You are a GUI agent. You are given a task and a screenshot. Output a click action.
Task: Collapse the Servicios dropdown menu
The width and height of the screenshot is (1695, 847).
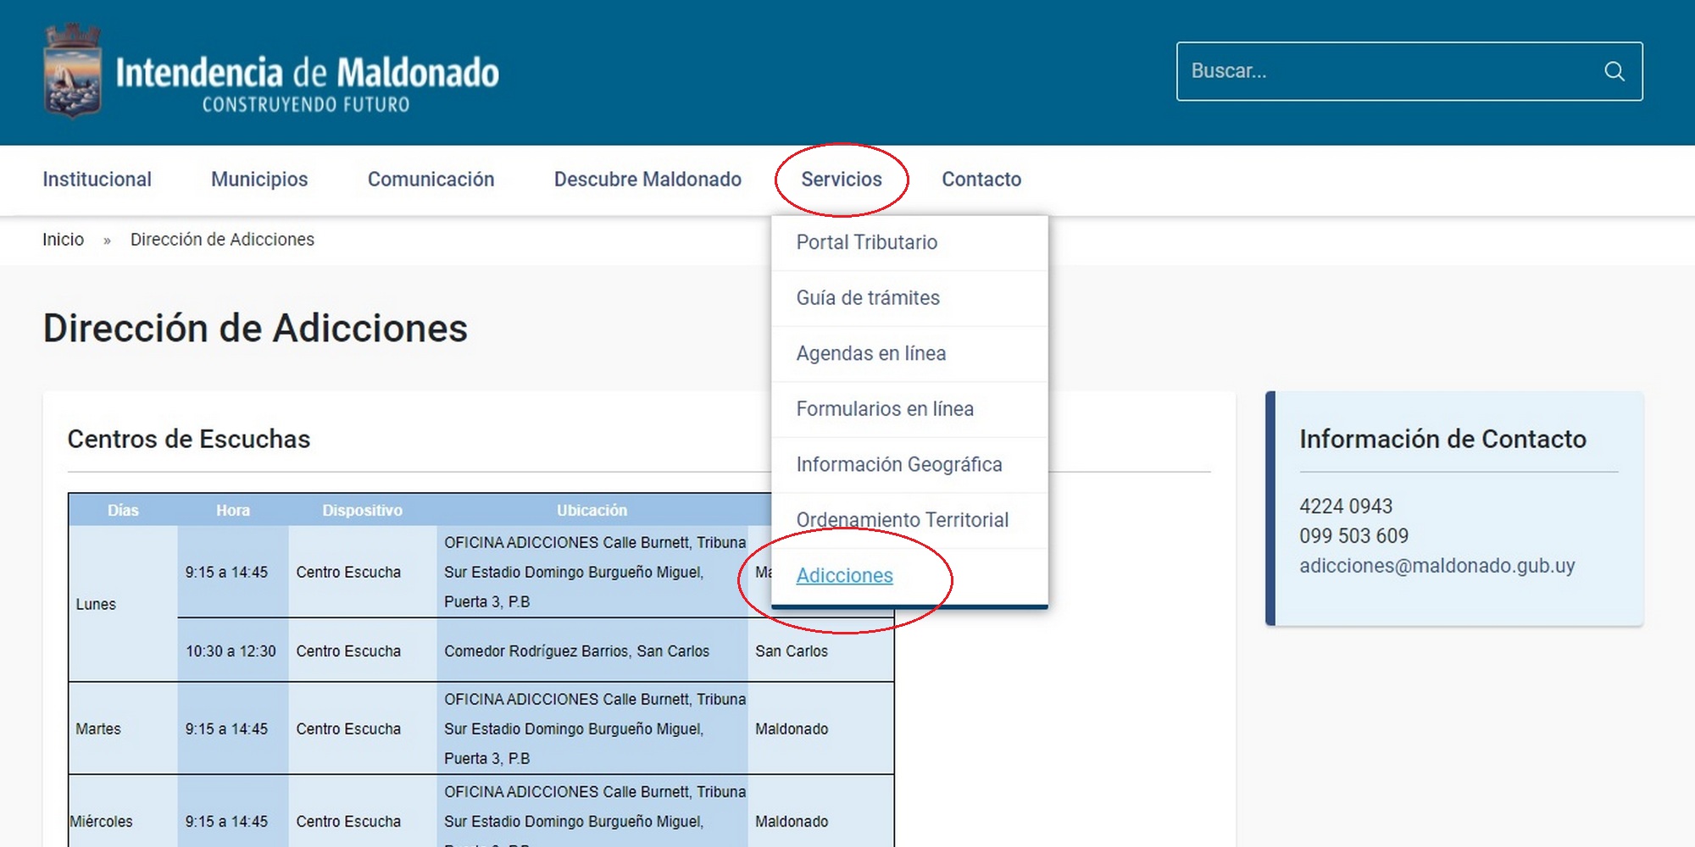coord(841,180)
